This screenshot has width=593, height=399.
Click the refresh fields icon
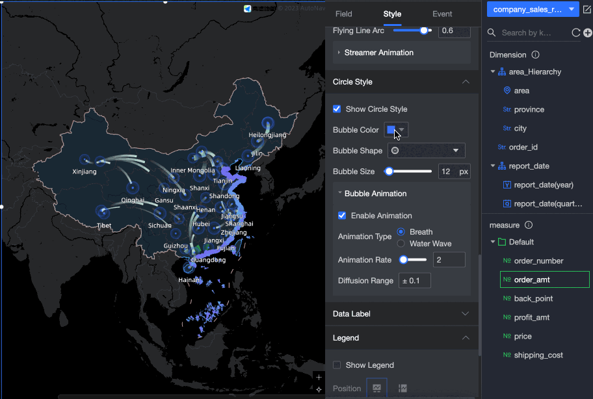point(575,32)
